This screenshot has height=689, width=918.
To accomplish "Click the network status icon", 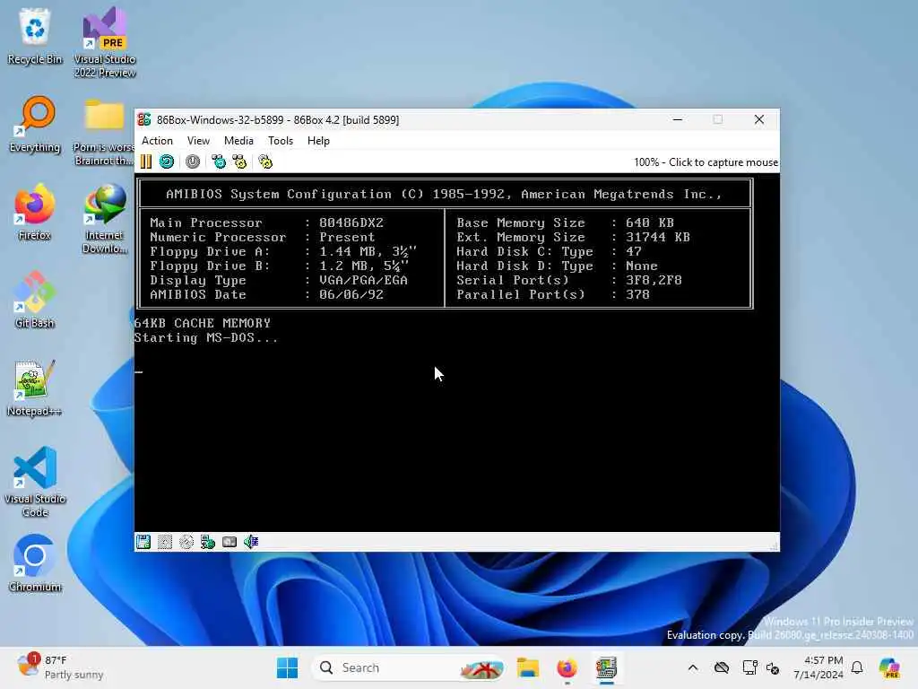I will pos(208,542).
